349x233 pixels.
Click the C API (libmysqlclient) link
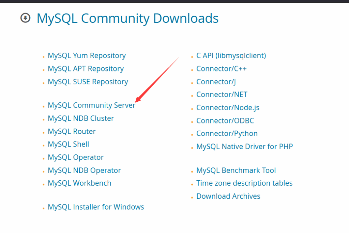pyautogui.click(x=231, y=56)
